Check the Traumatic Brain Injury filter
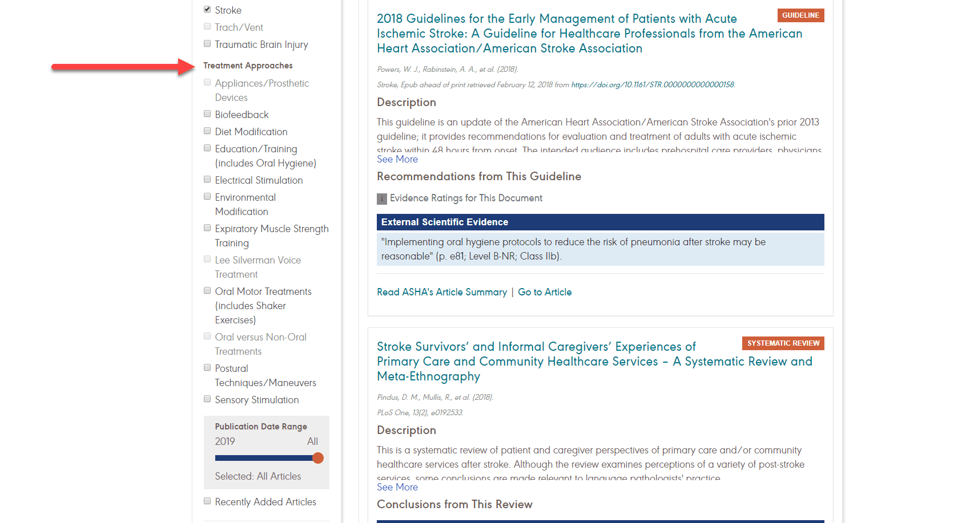The image size is (962, 523). (x=207, y=44)
